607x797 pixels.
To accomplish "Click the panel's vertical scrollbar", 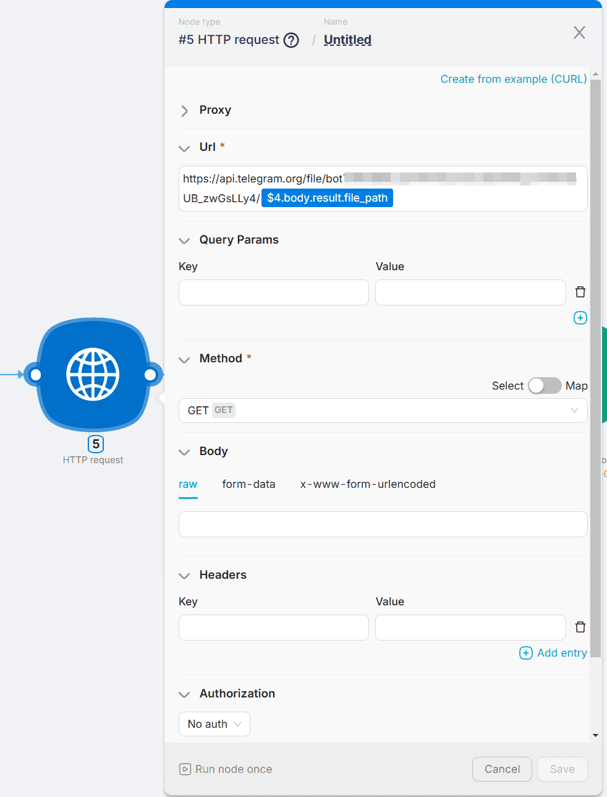I will pyautogui.click(x=595, y=371).
